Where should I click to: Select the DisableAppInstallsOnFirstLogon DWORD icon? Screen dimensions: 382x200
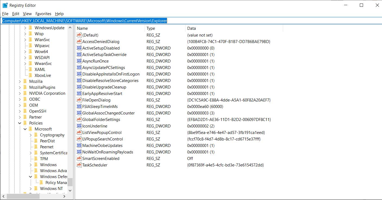coord(79,74)
